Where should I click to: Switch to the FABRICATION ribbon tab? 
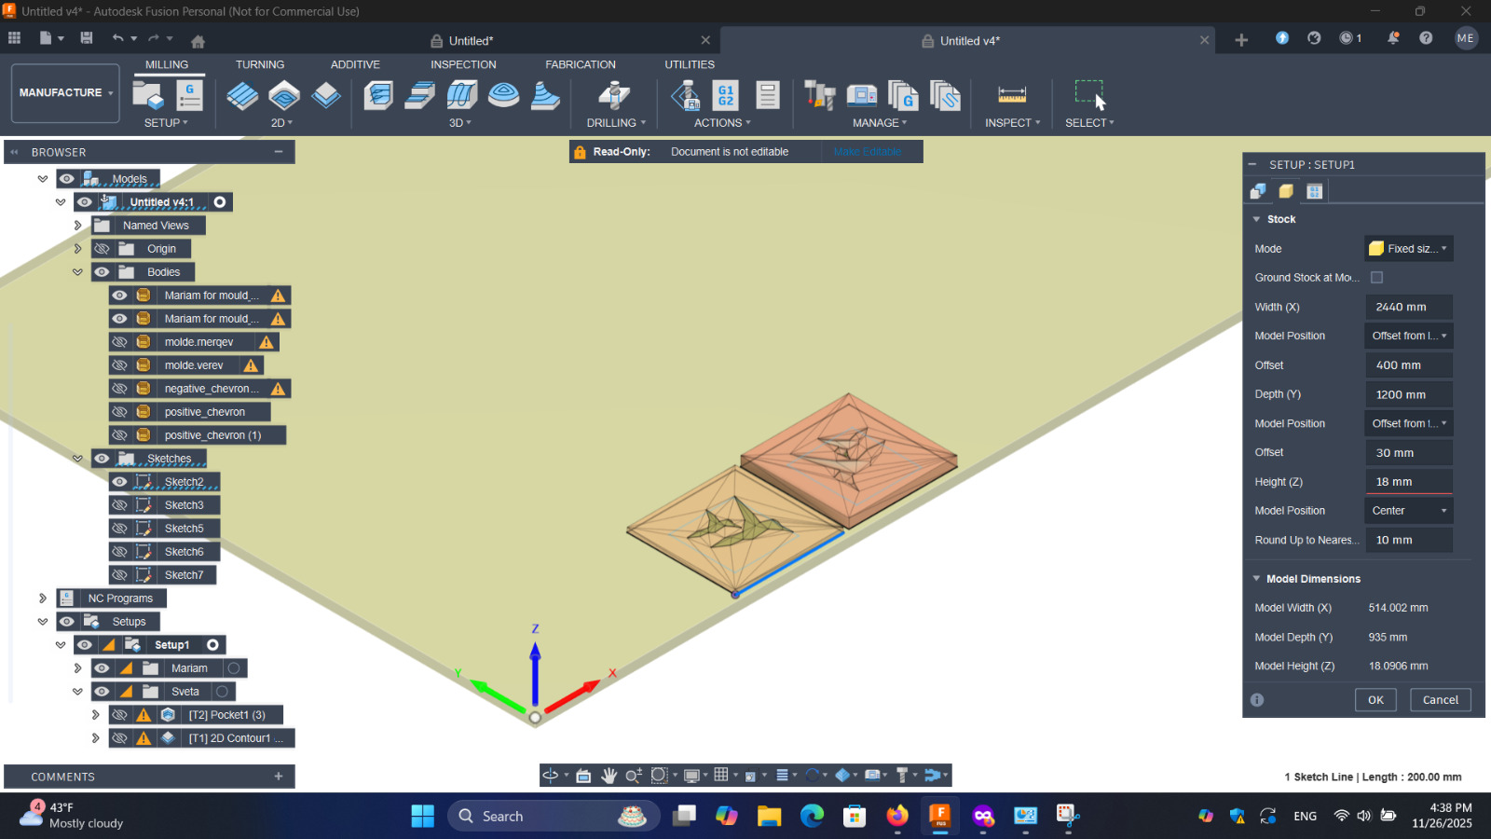point(581,64)
